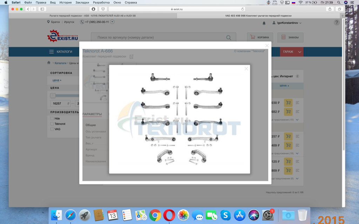
Task: Expand the ГАРАЖ dropdown
Action: (x=300, y=52)
